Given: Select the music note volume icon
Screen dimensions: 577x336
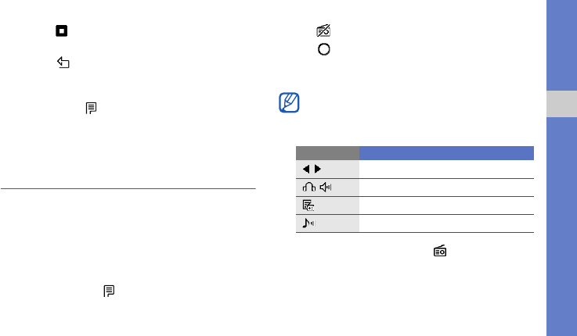Looking at the screenshot, I should pyautogui.click(x=308, y=223).
